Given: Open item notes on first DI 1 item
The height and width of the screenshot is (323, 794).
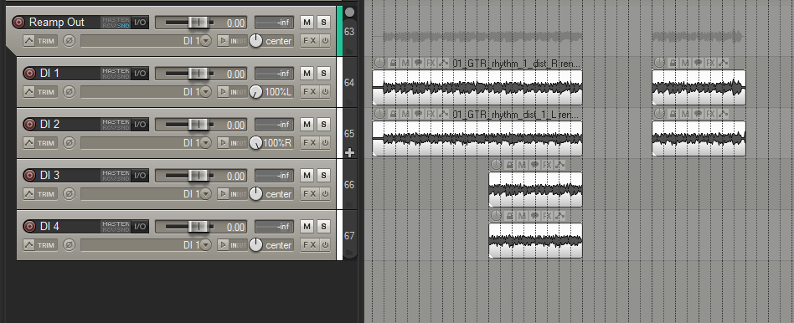Looking at the screenshot, I should (x=418, y=63).
